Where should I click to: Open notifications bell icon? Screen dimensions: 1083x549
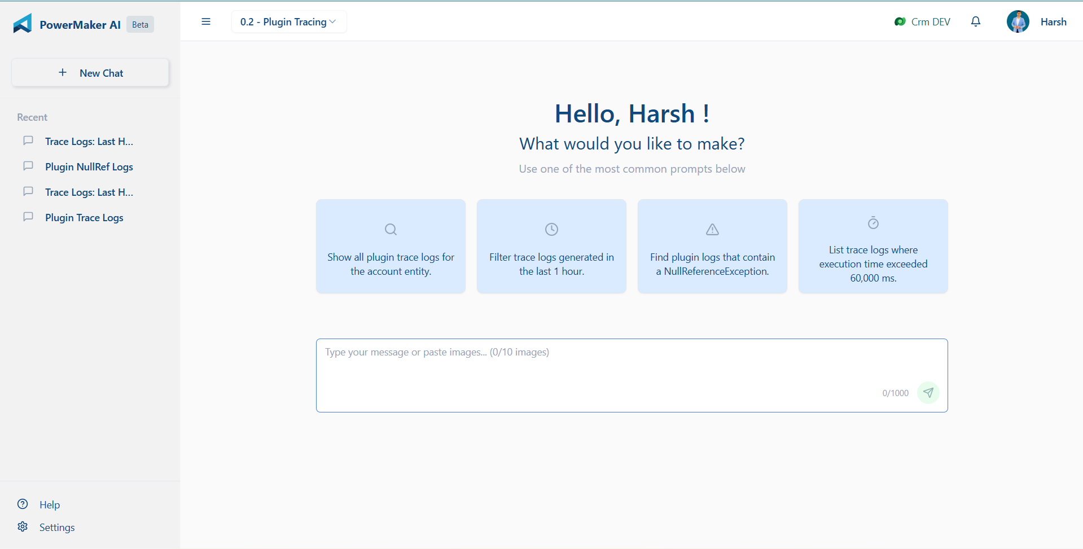(975, 21)
